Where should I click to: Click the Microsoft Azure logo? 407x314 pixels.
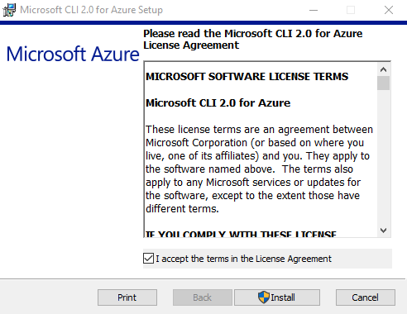[x=73, y=54]
